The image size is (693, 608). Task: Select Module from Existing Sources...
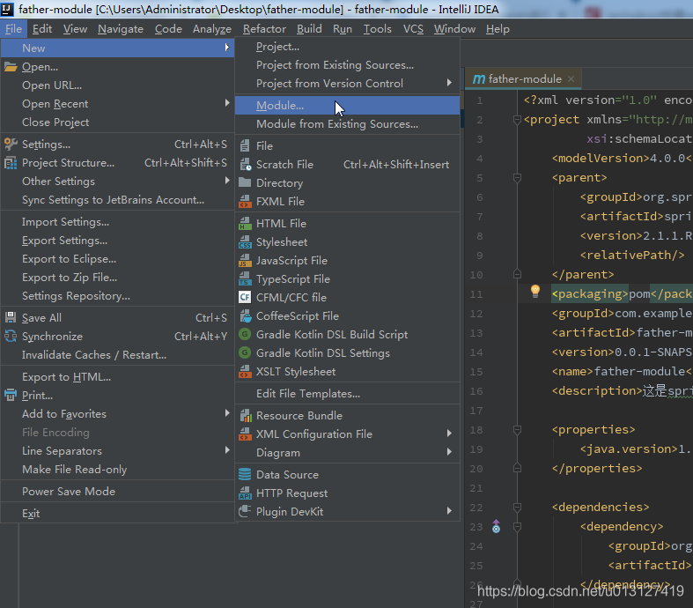click(348, 124)
